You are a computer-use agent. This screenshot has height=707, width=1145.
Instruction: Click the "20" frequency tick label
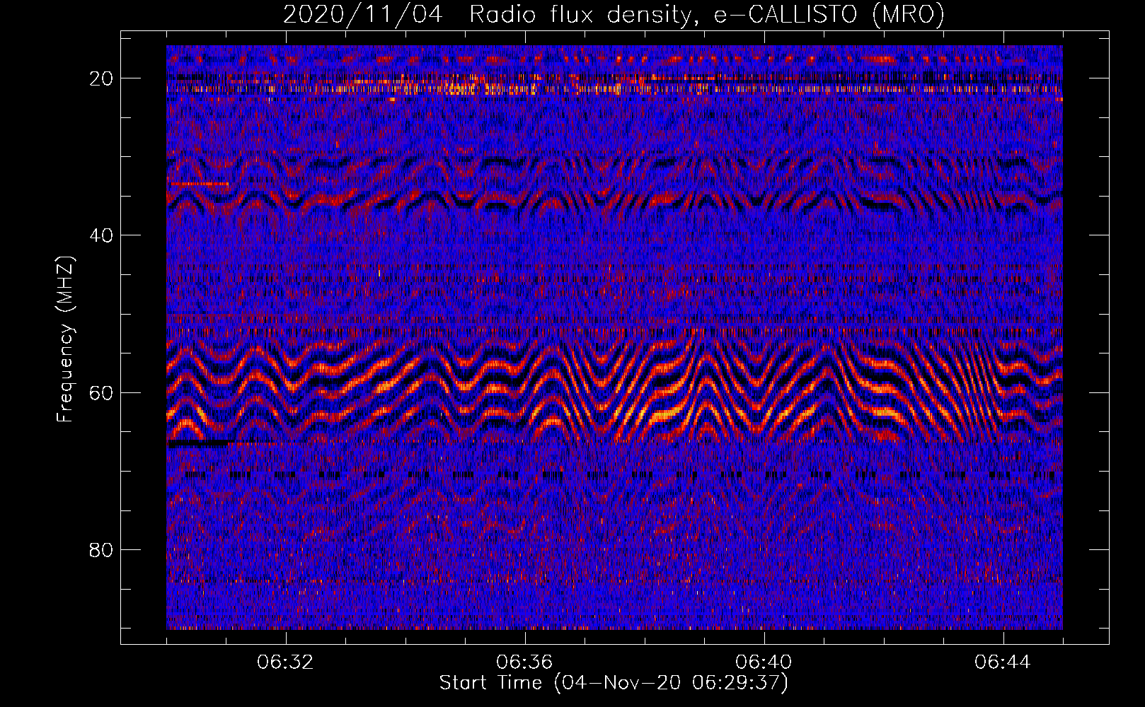coord(102,78)
